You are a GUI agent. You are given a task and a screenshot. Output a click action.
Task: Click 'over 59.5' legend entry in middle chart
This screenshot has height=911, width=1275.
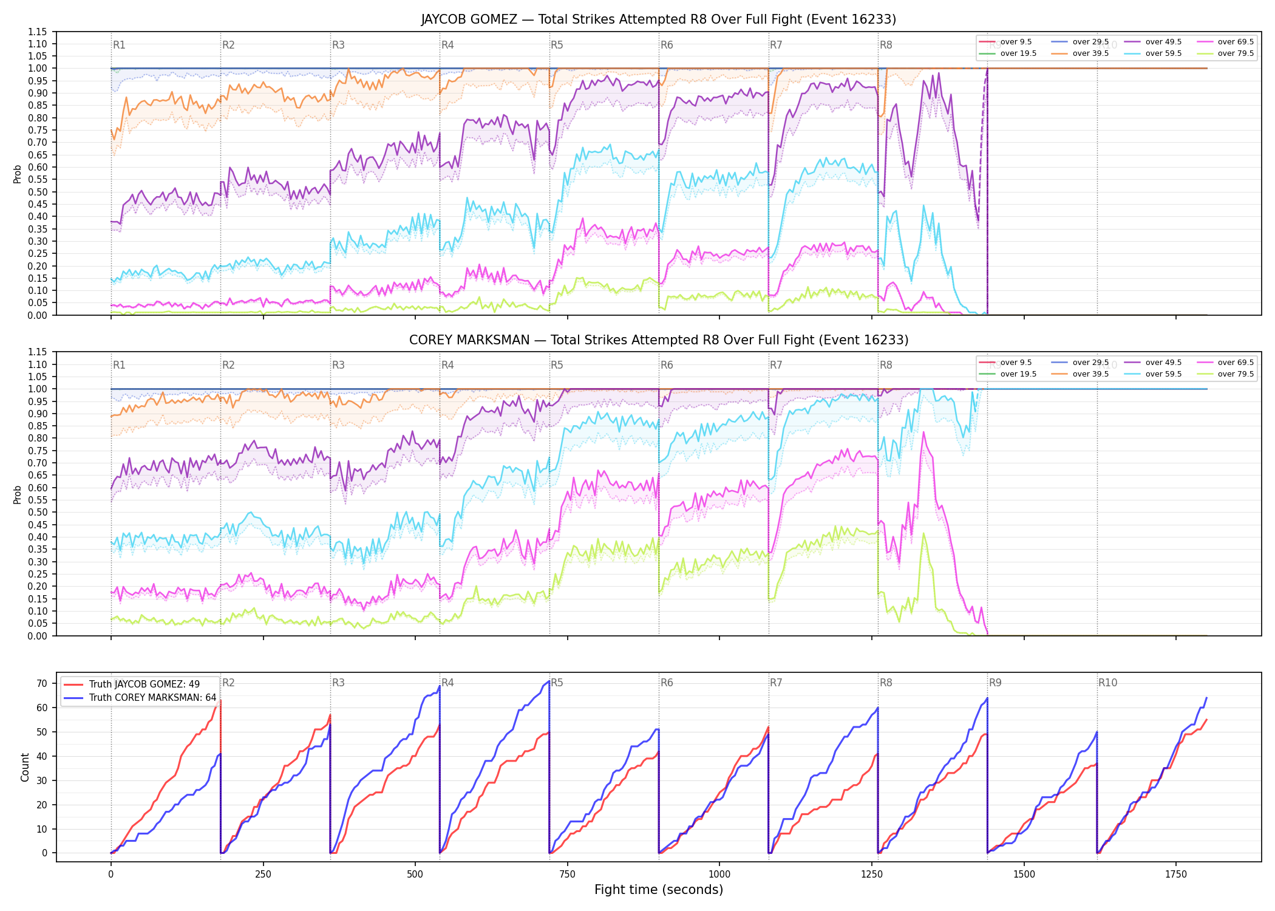point(1153,374)
